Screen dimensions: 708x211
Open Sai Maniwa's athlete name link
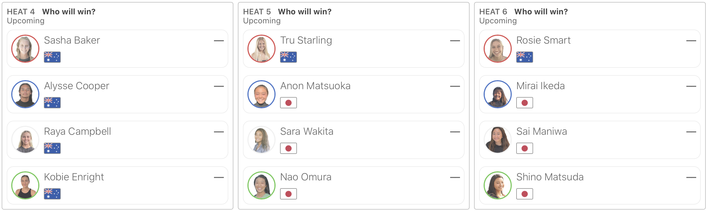click(x=542, y=131)
